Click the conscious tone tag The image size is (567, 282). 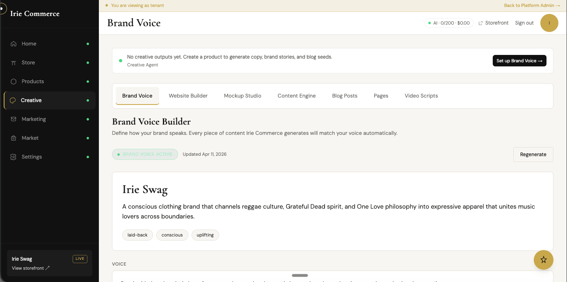click(x=172, y=235)
